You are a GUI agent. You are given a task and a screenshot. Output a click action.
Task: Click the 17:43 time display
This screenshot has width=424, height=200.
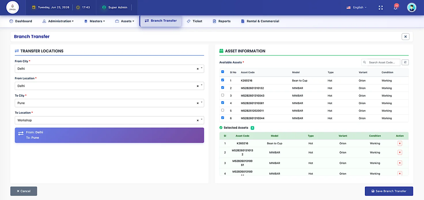click(86, 7)
